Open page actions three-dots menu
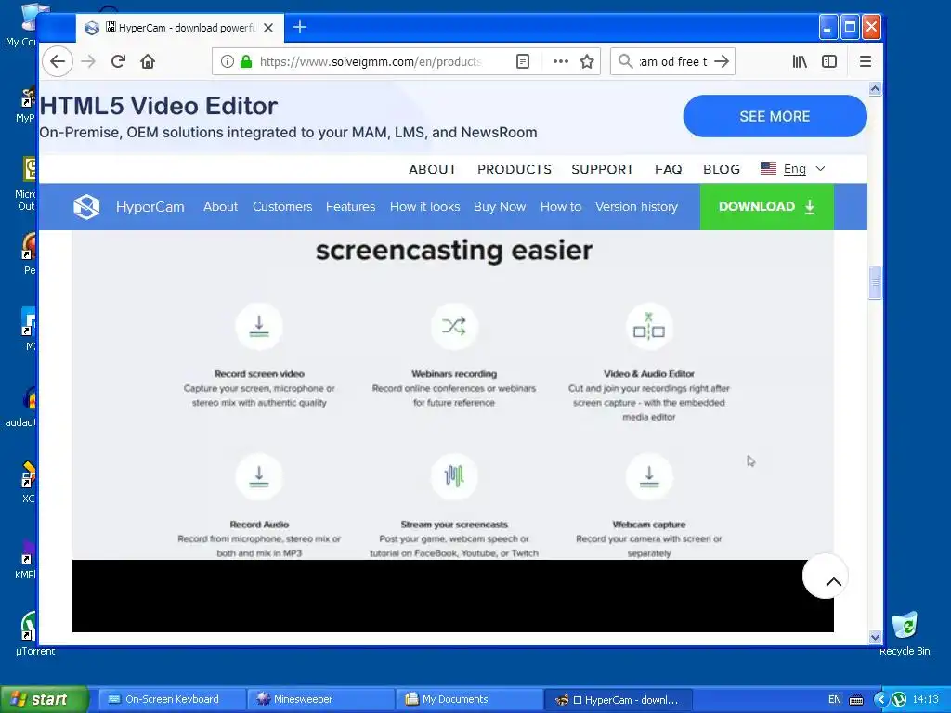951x713 pixels. pyautogui.click(x=560, y=61)
